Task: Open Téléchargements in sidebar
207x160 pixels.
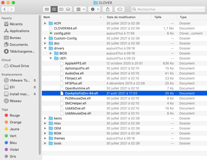Action: click(19, 51)
